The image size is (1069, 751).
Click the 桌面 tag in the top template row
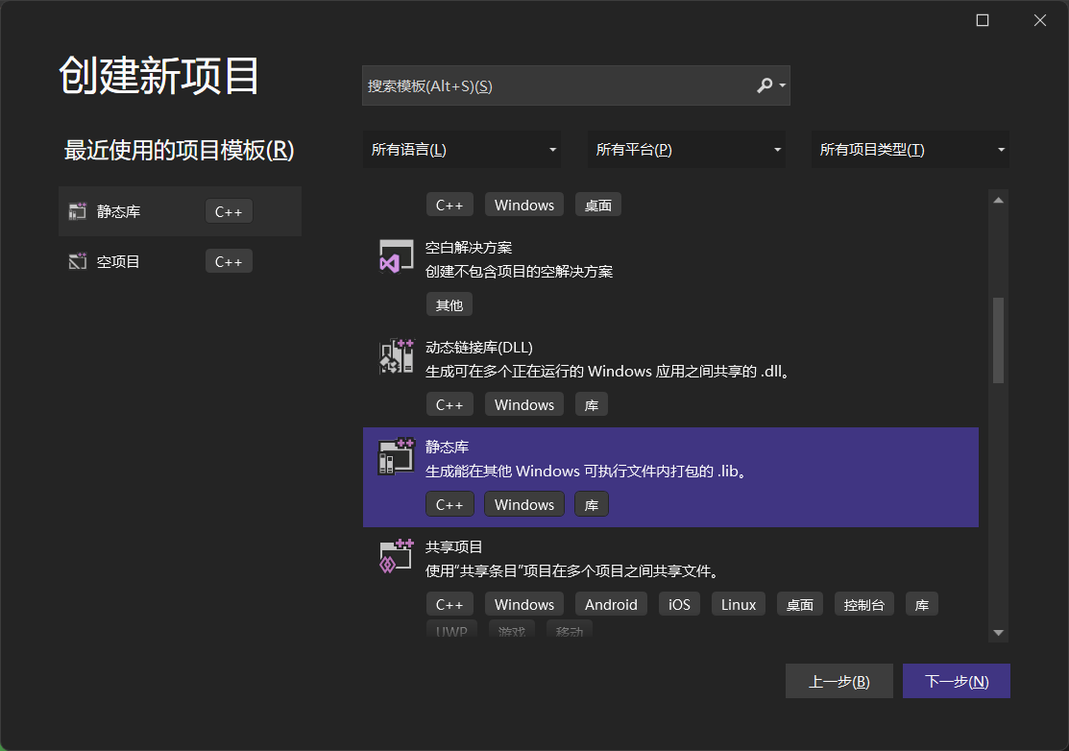[598, 205]
